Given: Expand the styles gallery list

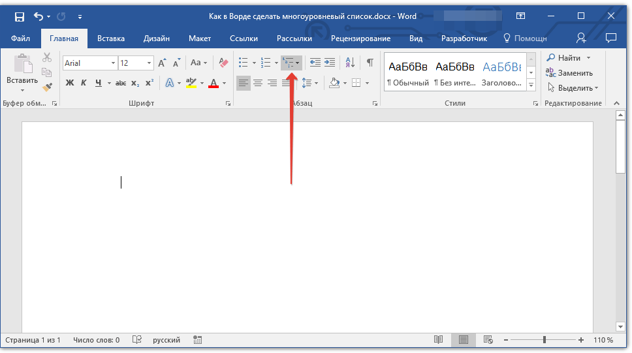Looking at the screenshot, I should pos(531,85).
